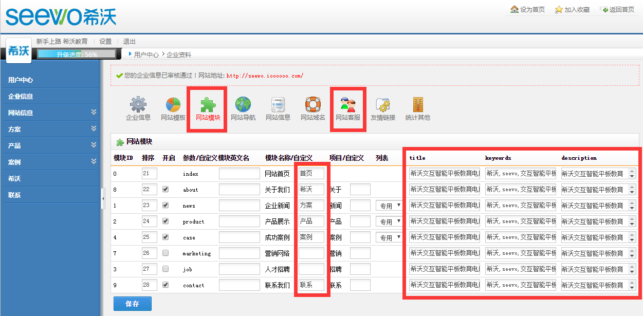643x316 pixels.
Task: Click the 关于 custom item field
Action: (360, 190)
